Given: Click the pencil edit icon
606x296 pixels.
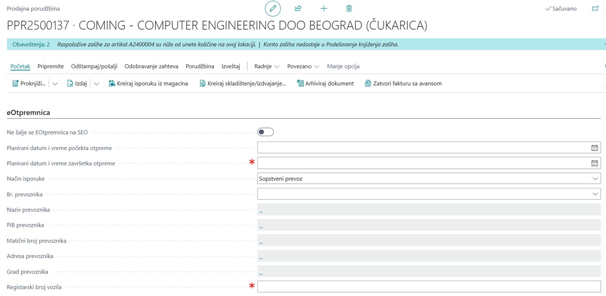Looking at the screenshot, I should point(272,8).
